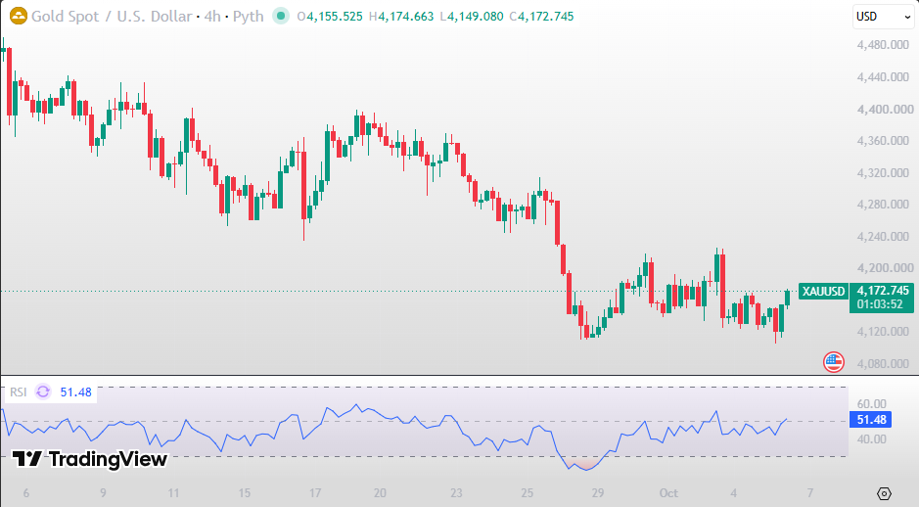
Task: Click the 4,480.000 price axis label
Action: pos(883,45)
